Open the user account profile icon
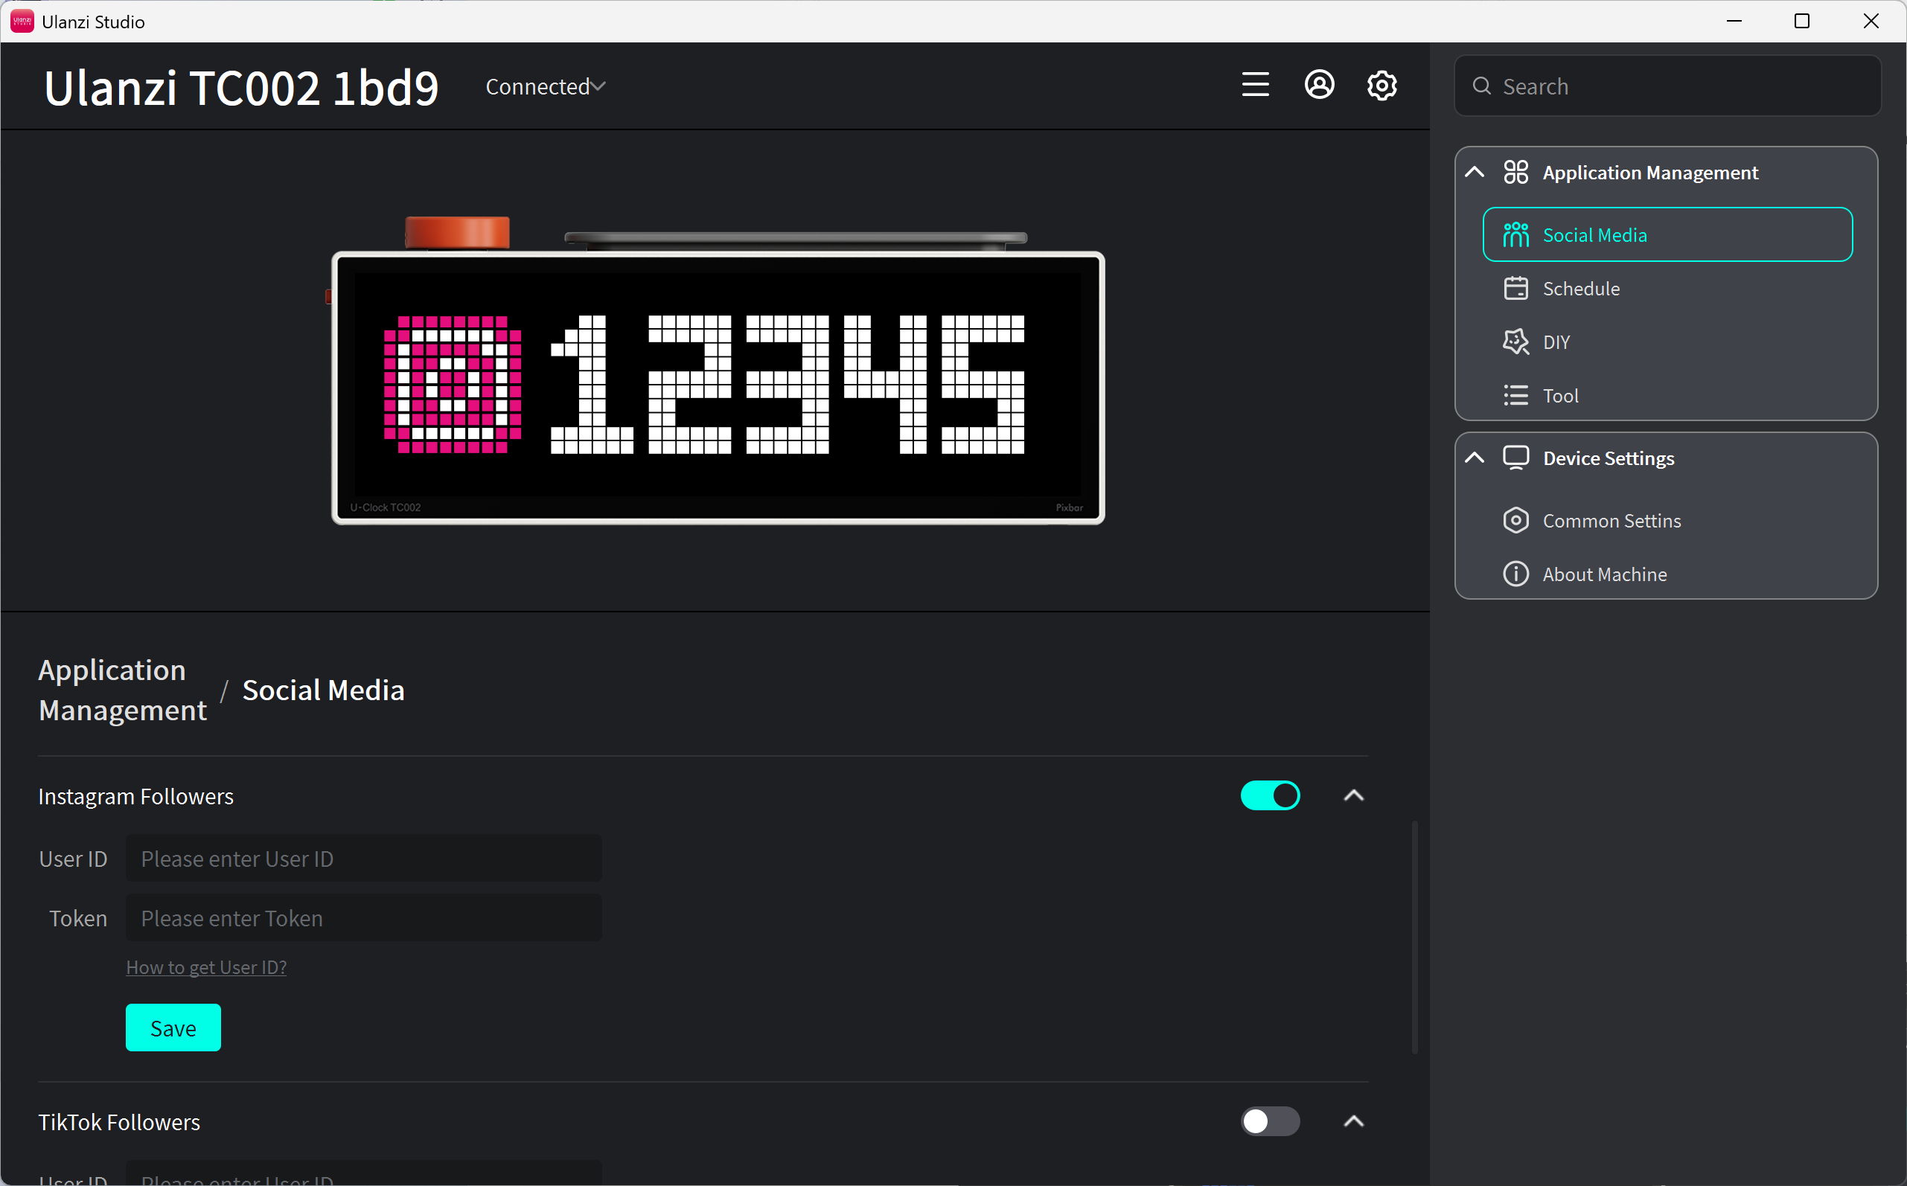Screen dimensions: 1907x1186 pyautogui.click(x=1319, y=85)
